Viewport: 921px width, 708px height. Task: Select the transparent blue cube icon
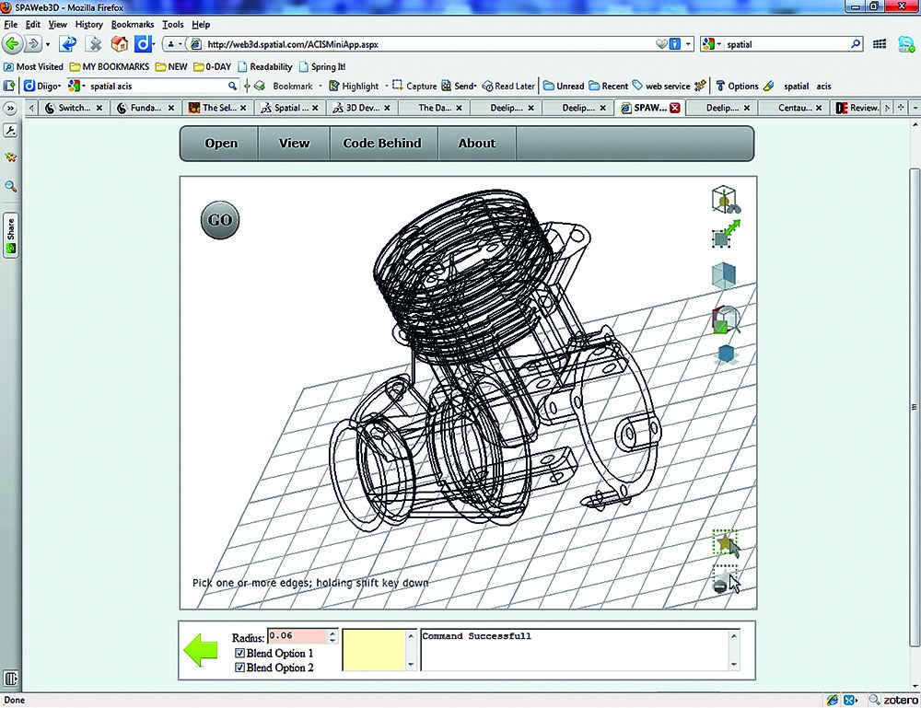click(x=724, y=276)
